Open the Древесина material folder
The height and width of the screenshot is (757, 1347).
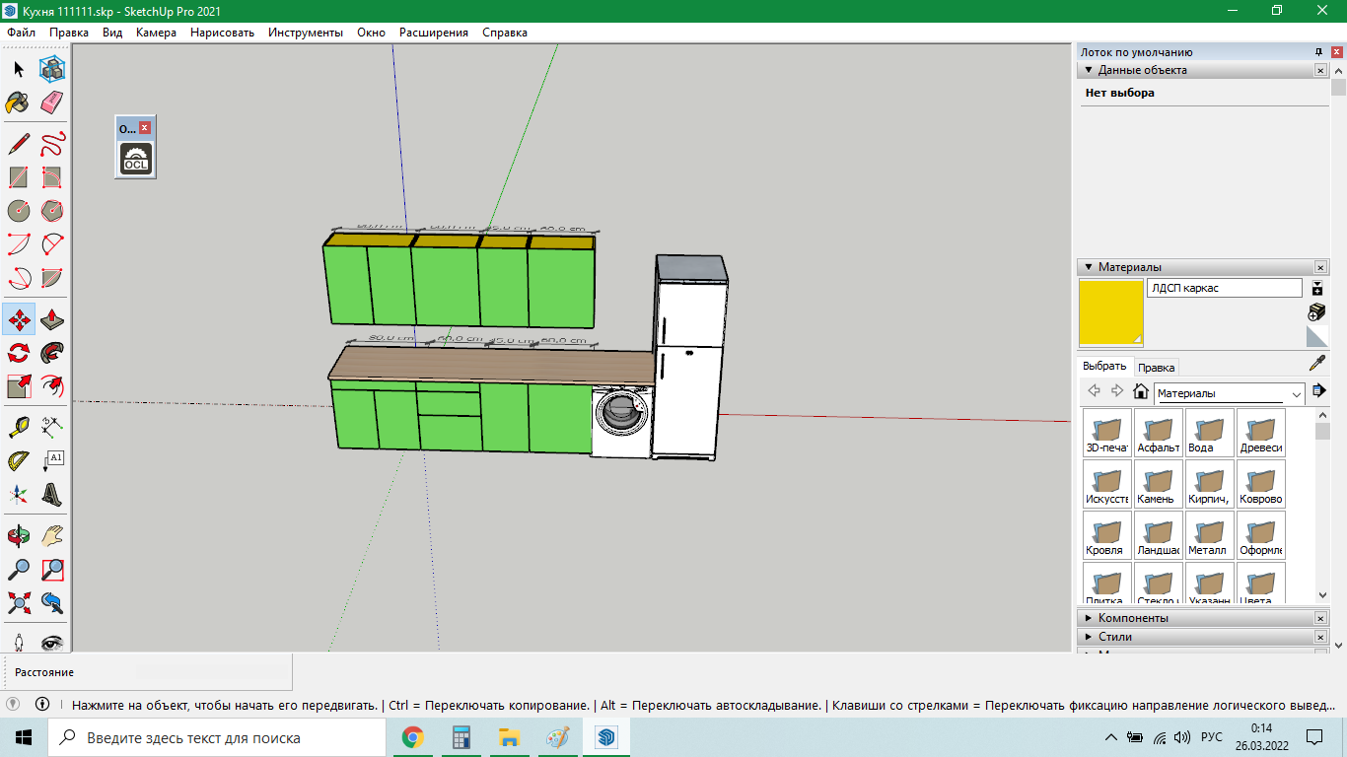1261,433
